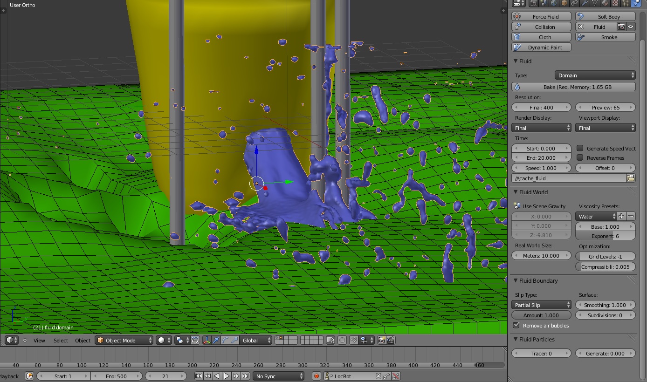Viewport: 647px width, 382px height.
Task: Click the Surface Smoothing: 1.000 field
Action: click(x=606, y=305)
